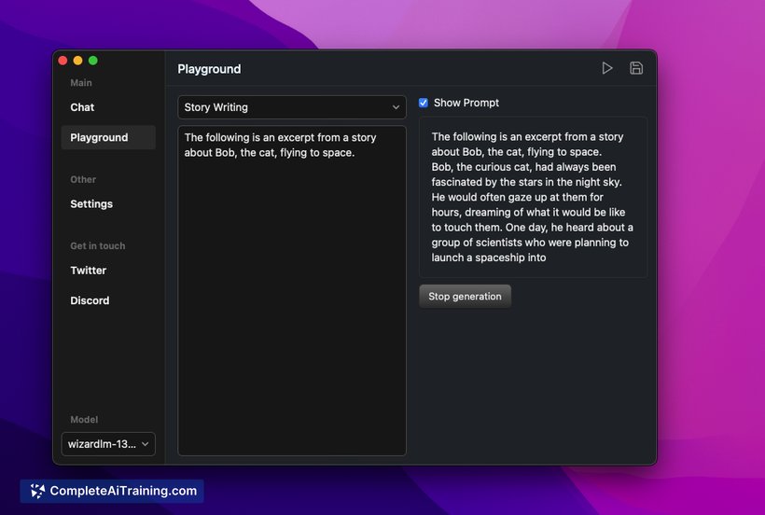Click the Playground page title
The image size is (765, 515).
209,69
